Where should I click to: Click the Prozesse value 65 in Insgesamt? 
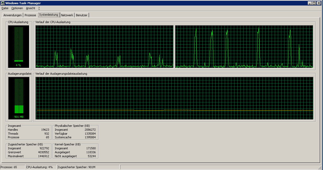click(x=47, y=137)
